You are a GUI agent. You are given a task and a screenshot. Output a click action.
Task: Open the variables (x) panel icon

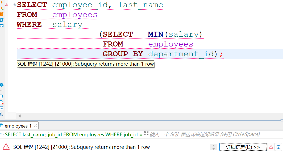(2, 108)
